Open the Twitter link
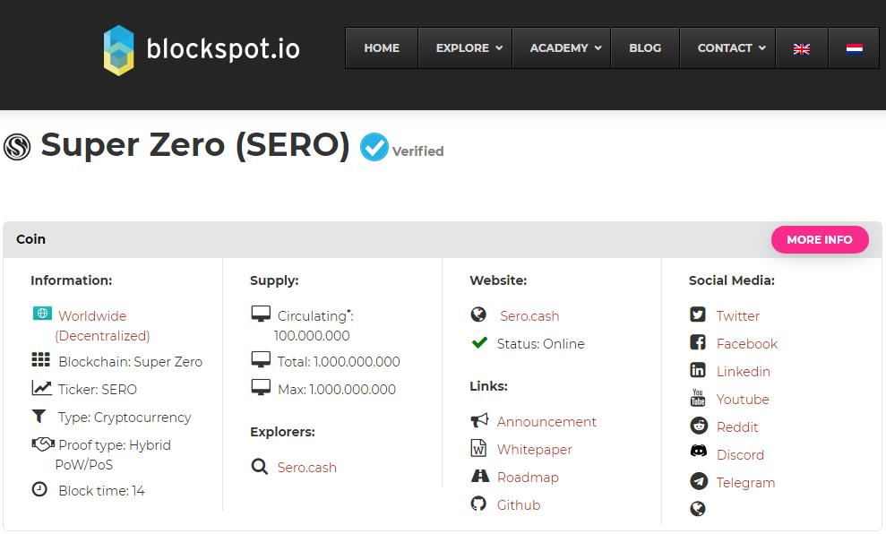The height and width of the screenshot is (534, 886). pyautogui.click(x=738, y=316)
